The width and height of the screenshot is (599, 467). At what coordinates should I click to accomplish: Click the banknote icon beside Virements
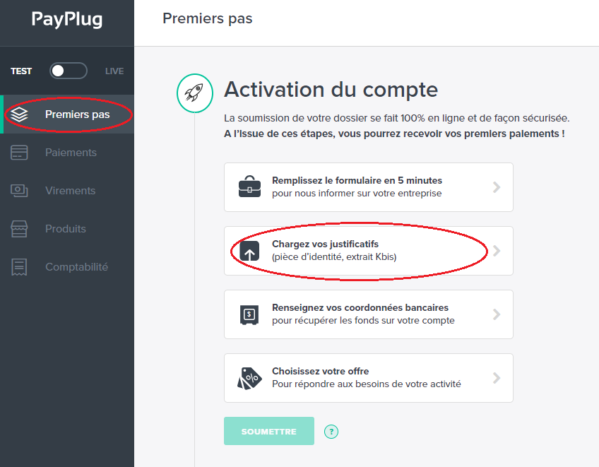point(19,191)
